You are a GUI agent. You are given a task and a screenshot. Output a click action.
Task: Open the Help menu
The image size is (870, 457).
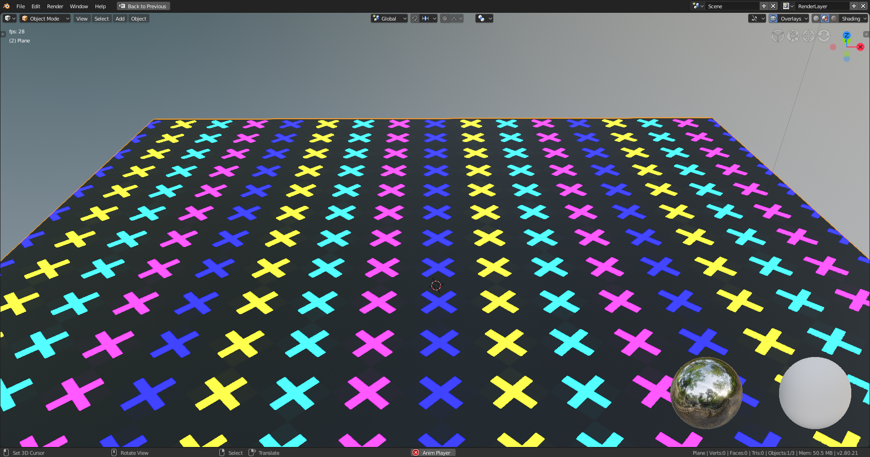pos(100,6)
